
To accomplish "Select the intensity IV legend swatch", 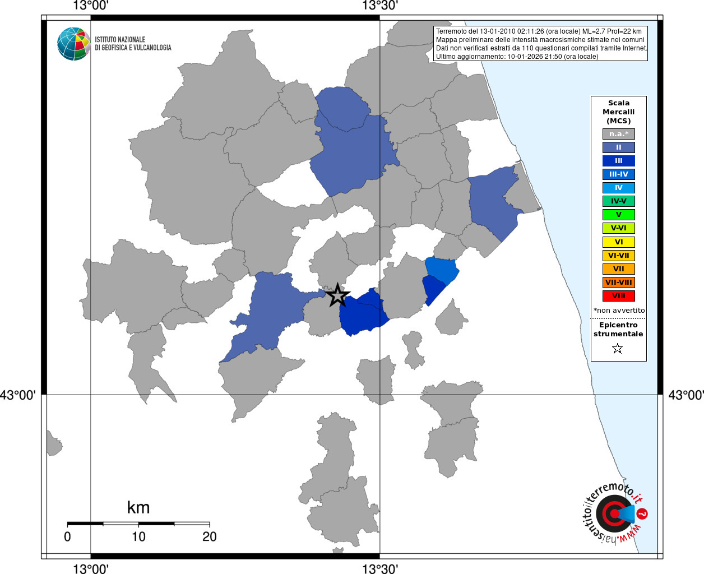I will [619, 188].
